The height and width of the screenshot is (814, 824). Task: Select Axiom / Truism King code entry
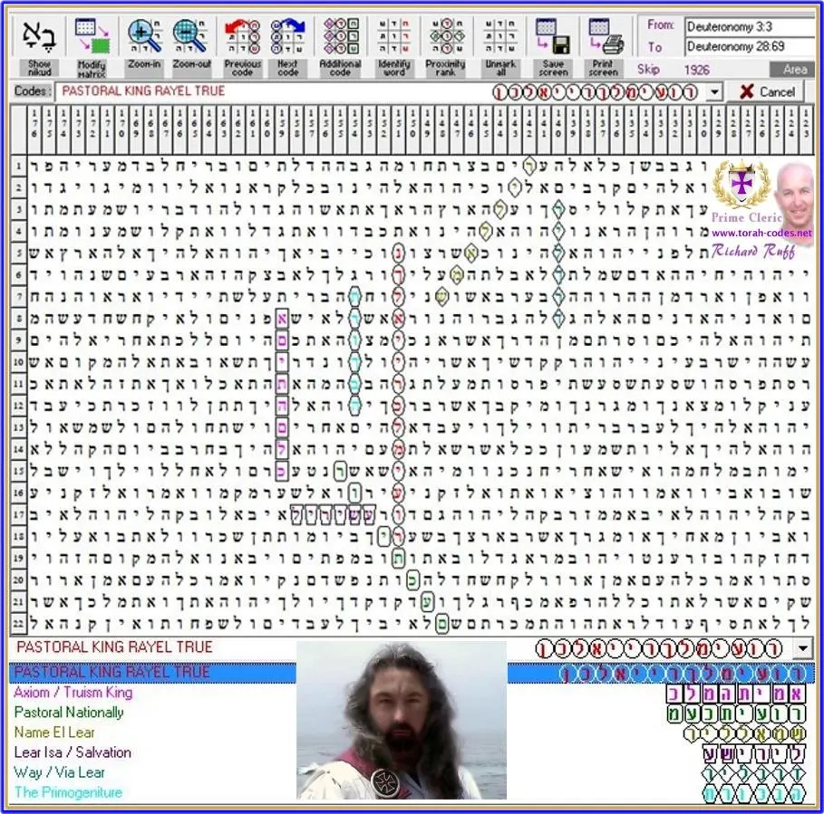point(73,693)
